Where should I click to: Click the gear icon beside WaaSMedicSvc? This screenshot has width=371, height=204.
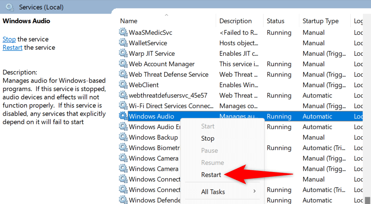point(123,32)
